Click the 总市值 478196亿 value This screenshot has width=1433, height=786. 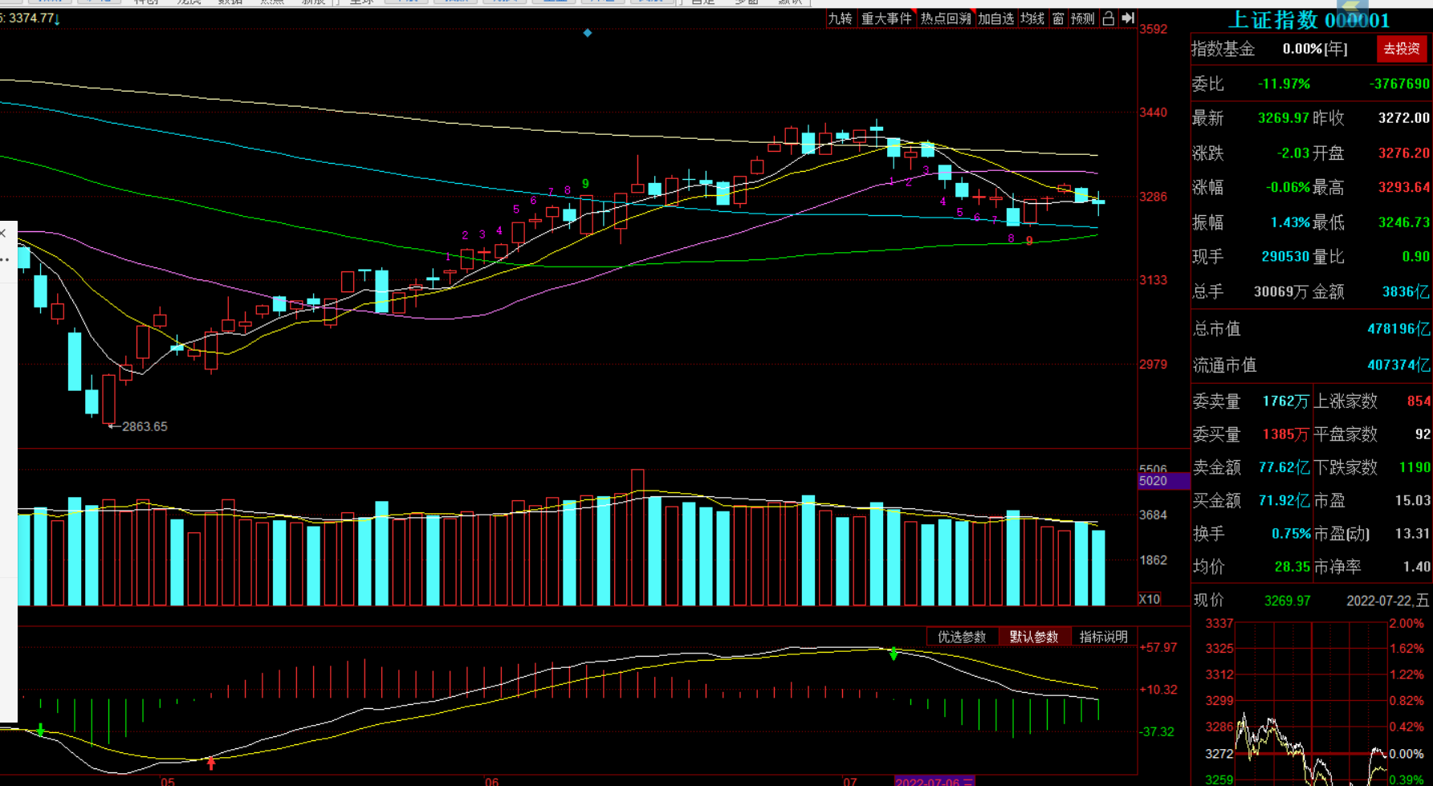pyautogui.click(x=1398, y=329)
